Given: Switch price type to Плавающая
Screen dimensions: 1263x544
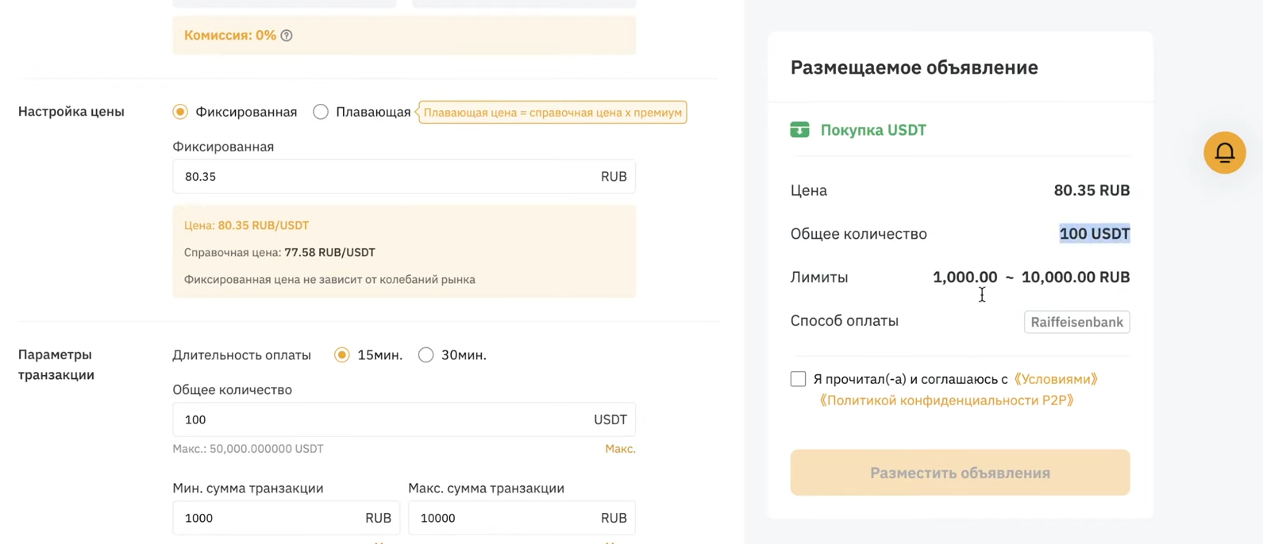Looking at the screenshot, I should tap(321, 112).
